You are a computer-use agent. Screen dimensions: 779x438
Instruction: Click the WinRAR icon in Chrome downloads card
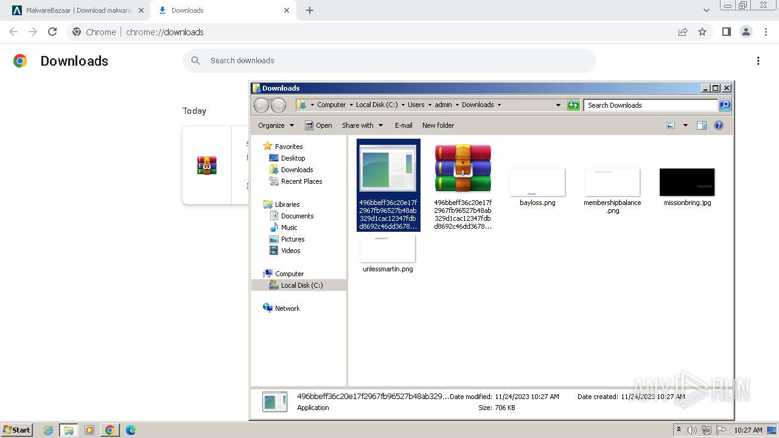coord(207,165)
